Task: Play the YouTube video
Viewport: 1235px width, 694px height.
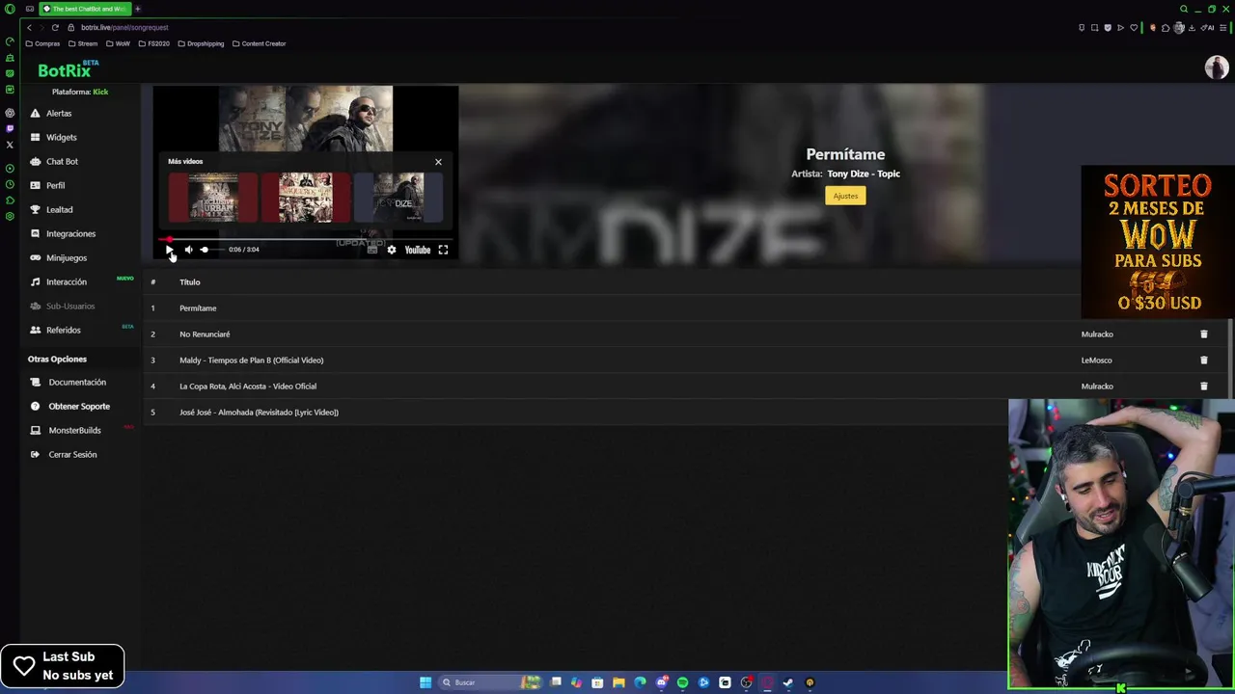Action: pyautogui.click(x=169, y=250)
